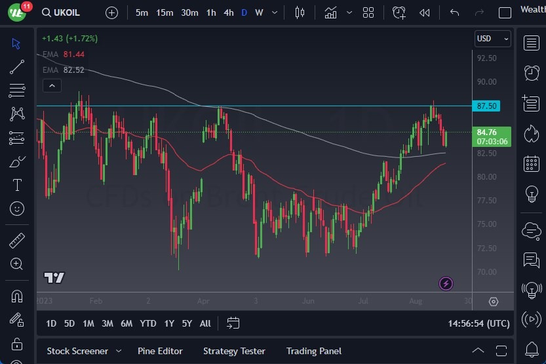
Task: Click the 1Y date range button
Action: pos(169,323)
